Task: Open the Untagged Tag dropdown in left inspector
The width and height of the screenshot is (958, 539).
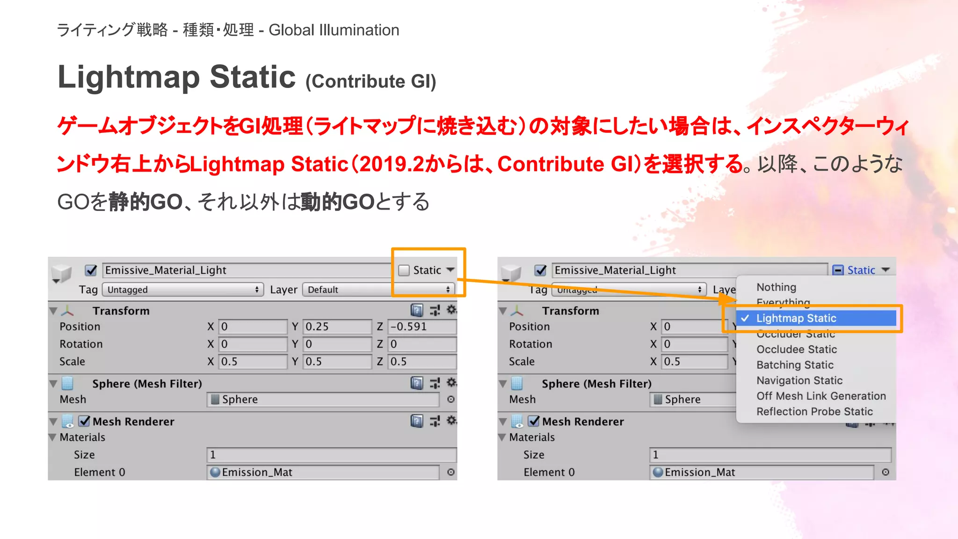Action: coord(183,290)
